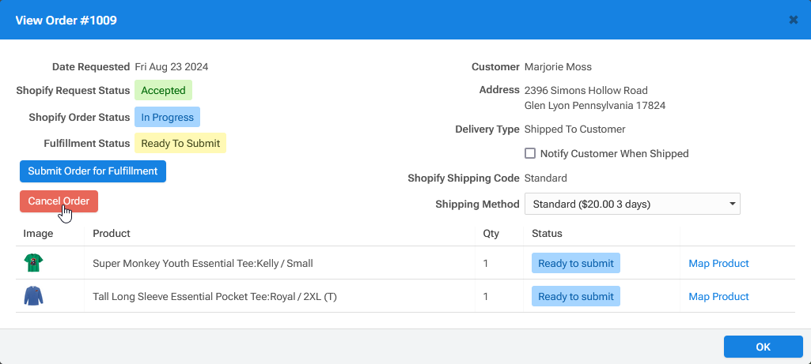Click the Shopify Request Status label
The width and height of the screenshot is (811, 364).
(73, 90)
